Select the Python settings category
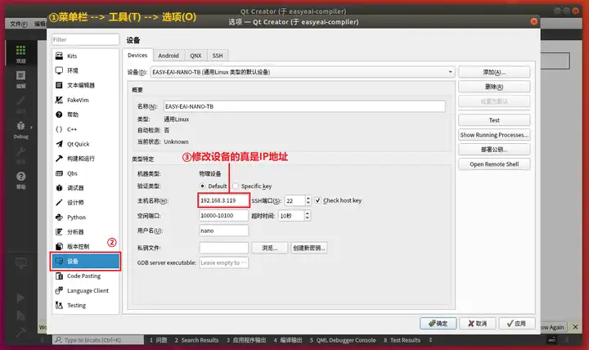Viewport: 589px width, 350px height. [85, 217]
